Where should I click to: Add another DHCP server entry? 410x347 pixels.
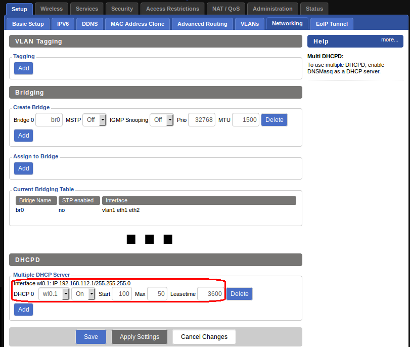[x=24, y=310]
